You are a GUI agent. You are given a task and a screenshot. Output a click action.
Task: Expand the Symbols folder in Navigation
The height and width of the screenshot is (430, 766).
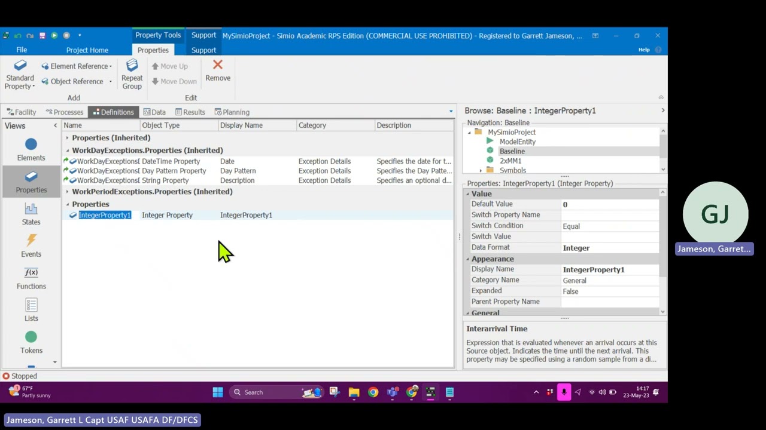click(481, 170)
